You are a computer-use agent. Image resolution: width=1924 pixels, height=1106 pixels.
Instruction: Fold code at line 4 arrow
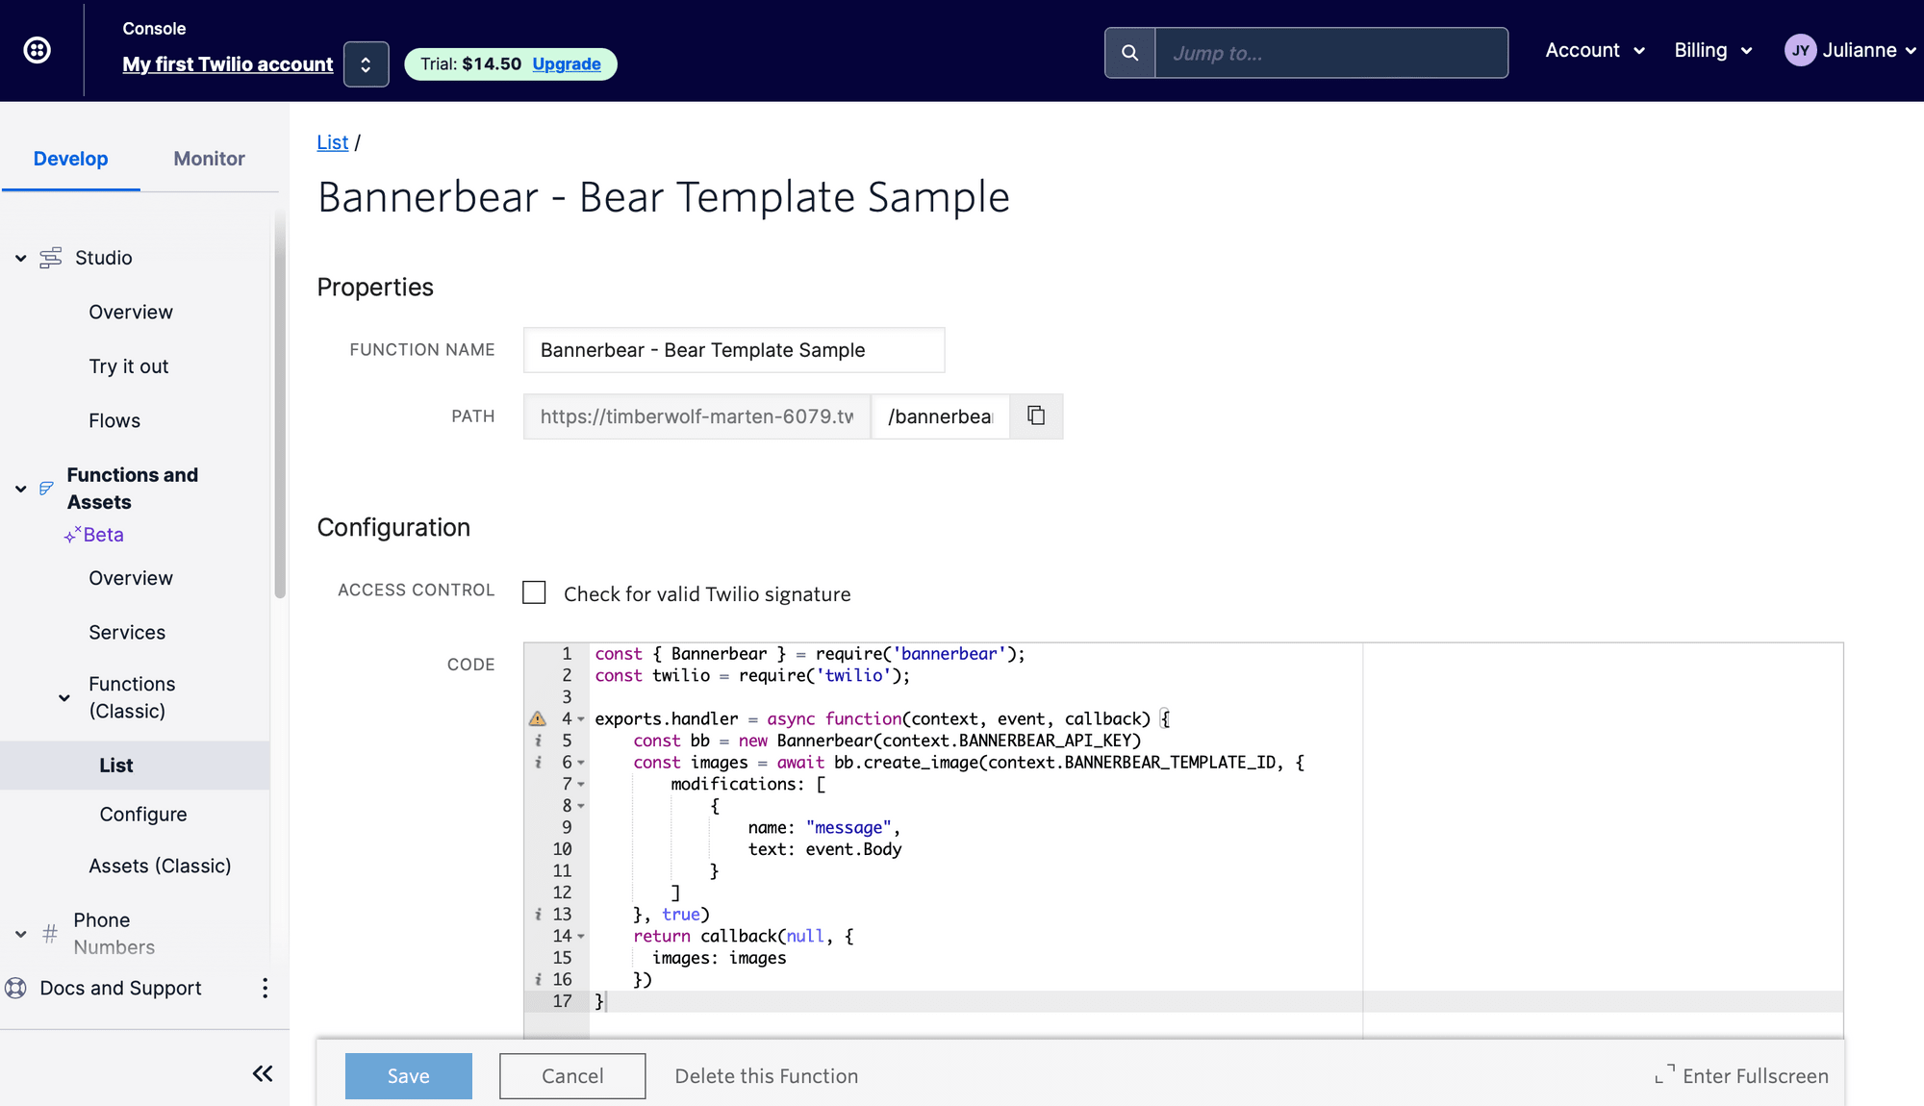[x=581, y=719]
